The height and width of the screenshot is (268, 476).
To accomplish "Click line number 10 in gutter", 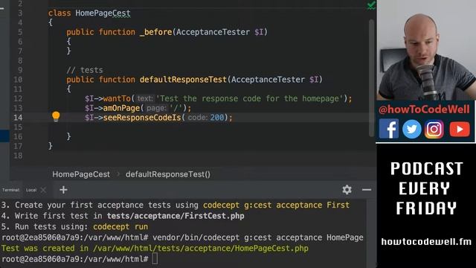I will point(18,80).
